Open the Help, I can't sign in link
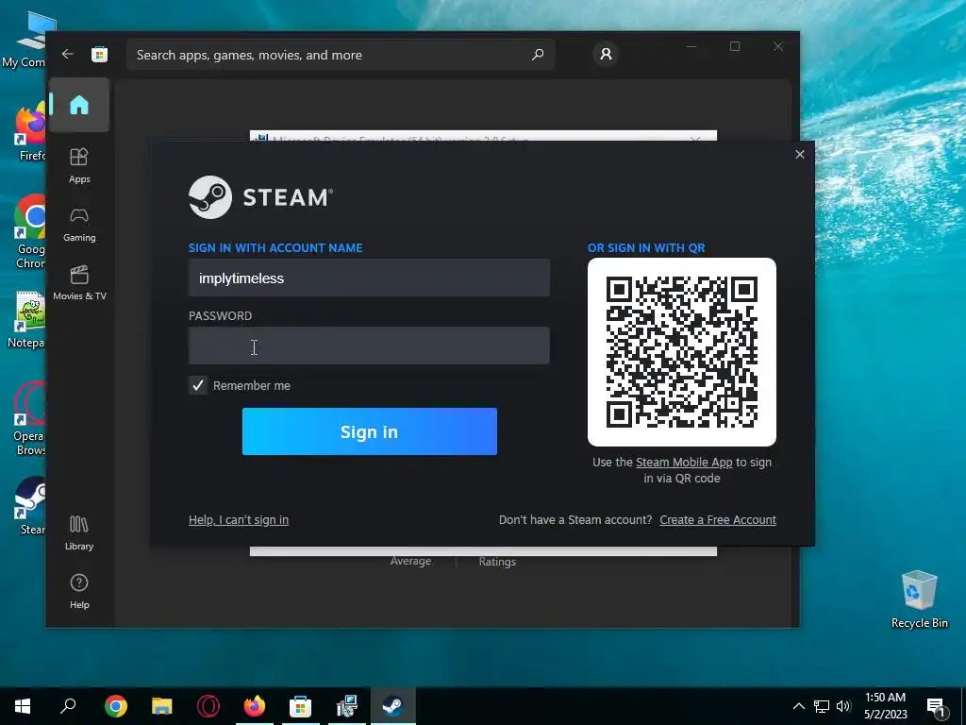966x725 pixels. coord(239,520)
